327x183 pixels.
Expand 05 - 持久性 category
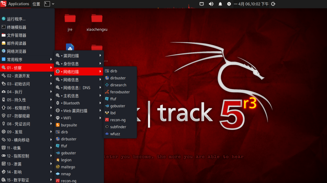tap(27, 100)
